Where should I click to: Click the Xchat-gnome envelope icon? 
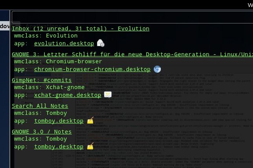click(x=108, y=95)
